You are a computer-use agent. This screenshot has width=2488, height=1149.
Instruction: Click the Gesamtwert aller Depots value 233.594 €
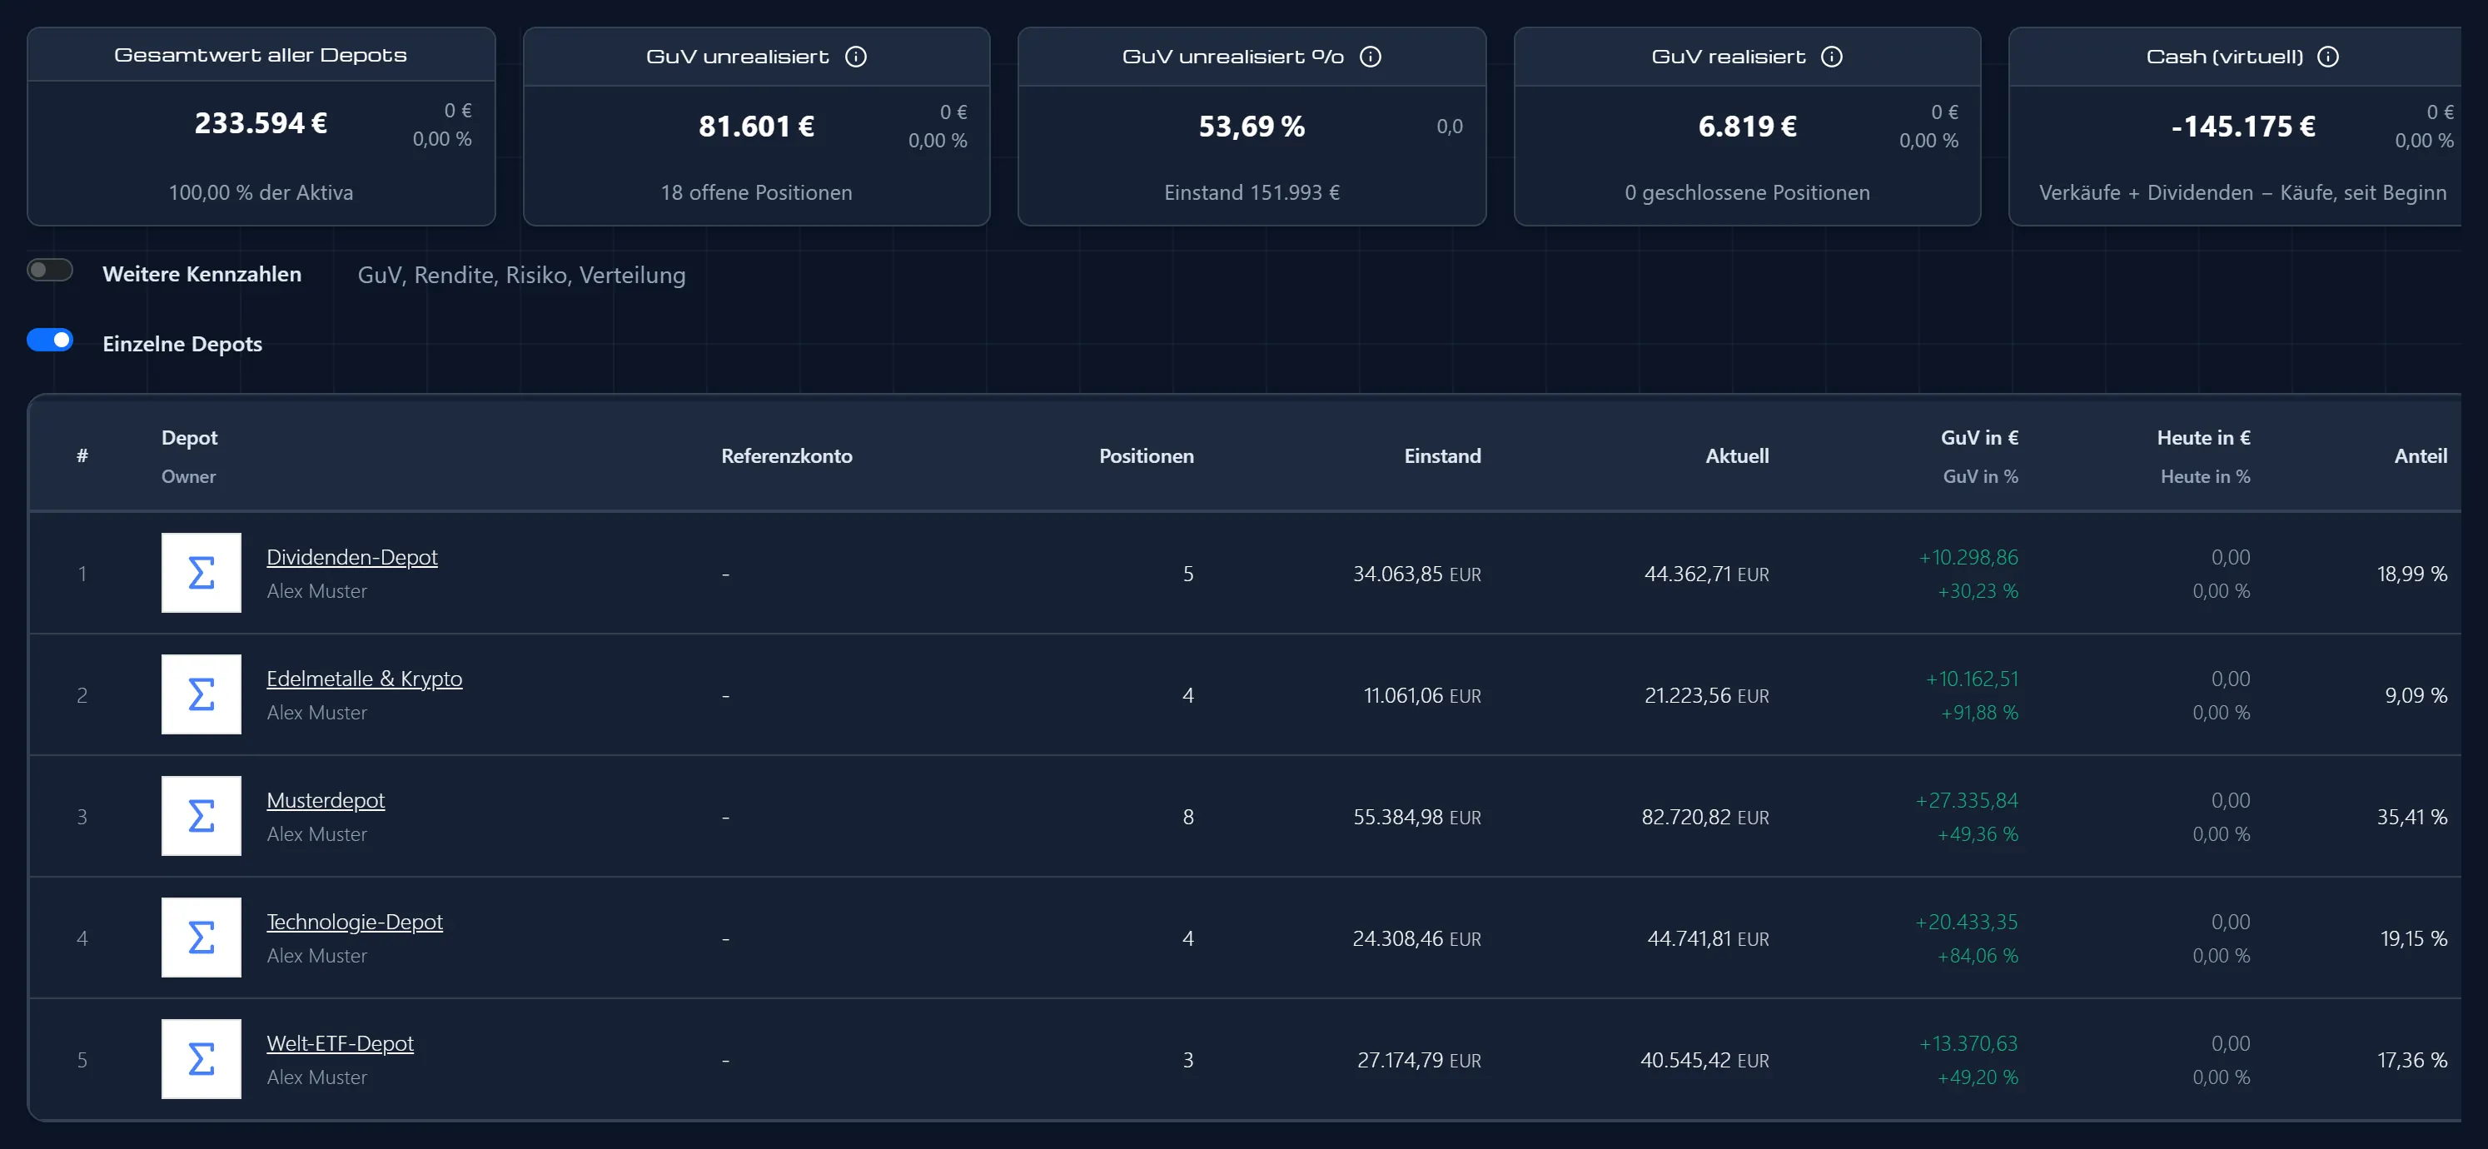[x=261, y=123]
